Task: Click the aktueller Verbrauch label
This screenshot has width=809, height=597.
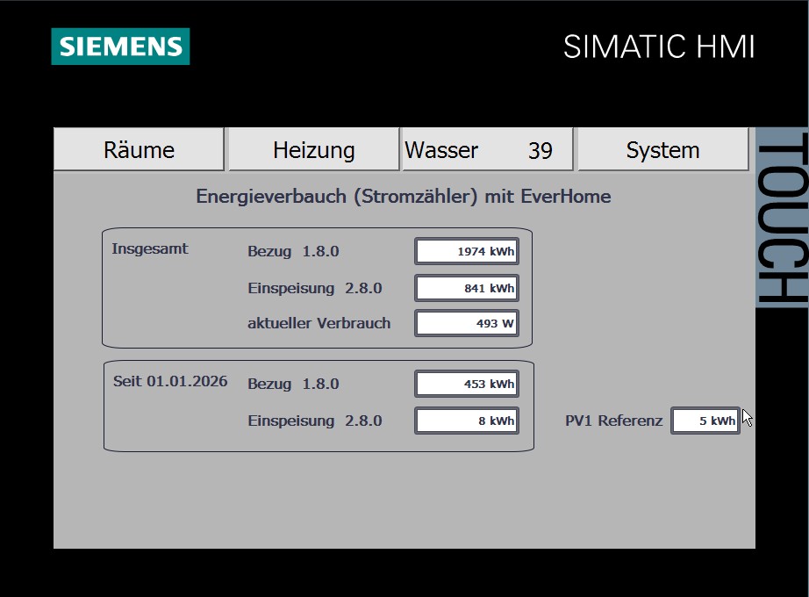Action: click(x=319, y=323)
